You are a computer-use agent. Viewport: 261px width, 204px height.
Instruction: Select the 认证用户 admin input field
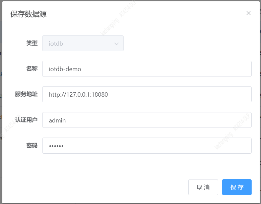click(x=147, y=120)
